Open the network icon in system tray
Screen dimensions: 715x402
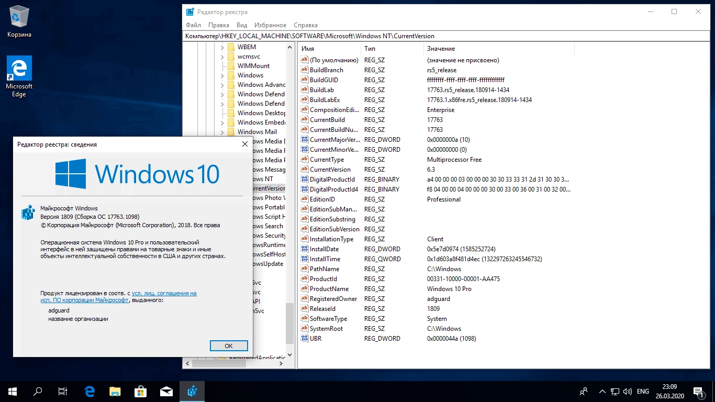coord(615,392)
